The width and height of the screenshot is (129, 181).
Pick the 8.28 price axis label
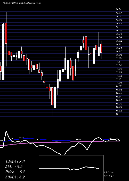(x=119, y=48)
